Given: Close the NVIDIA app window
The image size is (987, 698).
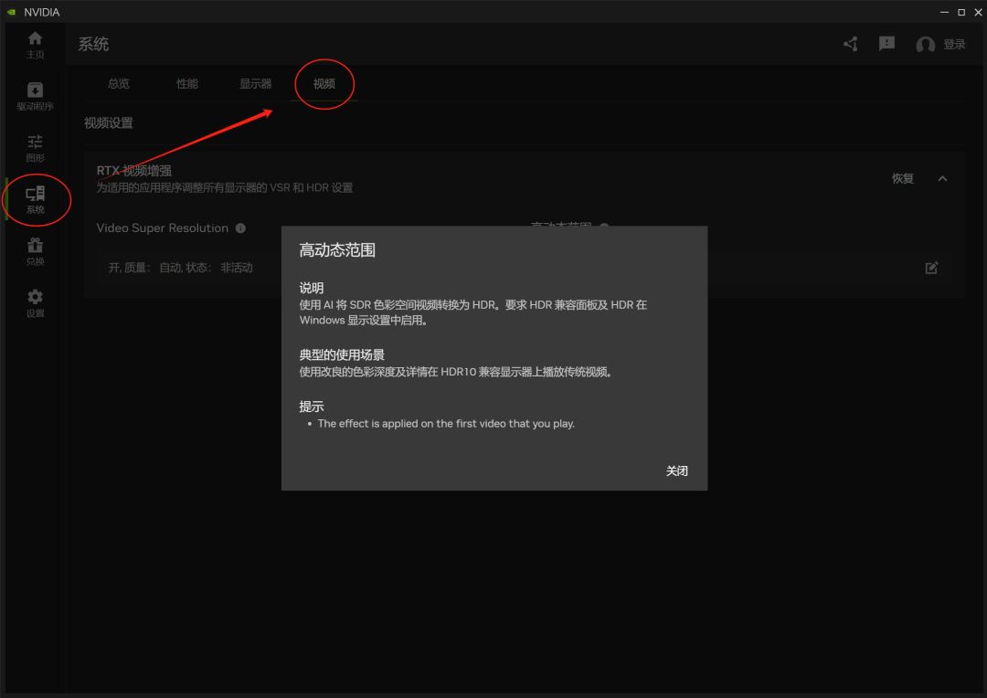Looking at the screenshot, I should tap(978, 12).
